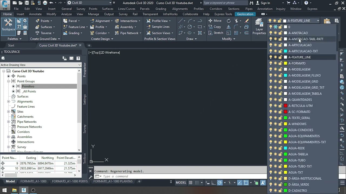Open the Annotate ribbon tab
The width and height of the screenshot is (346, 194).
click(35, 14)
